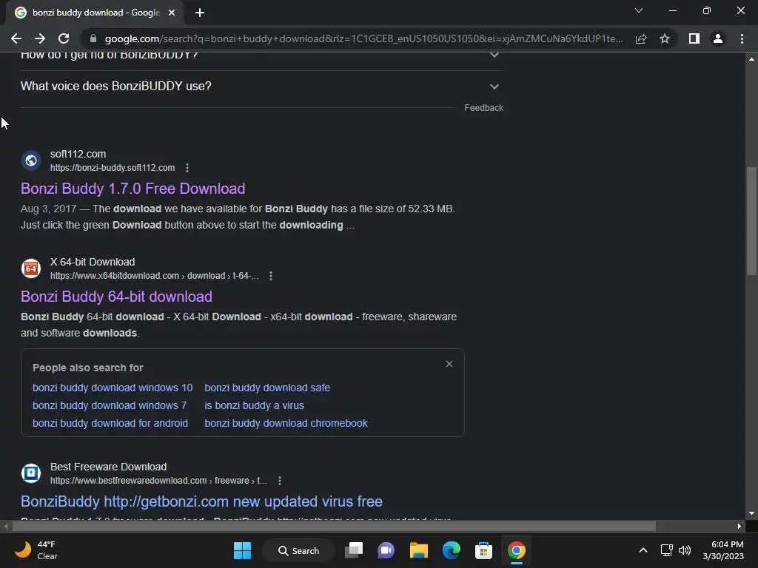
Task: Click the vertical scrollbar thumb
Action: 751,220
